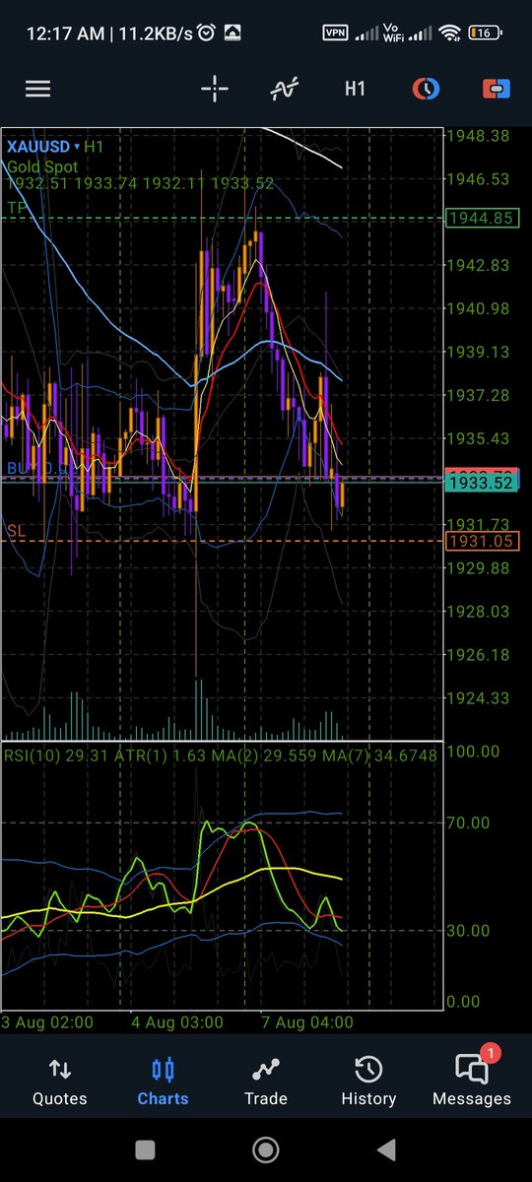Tap the current price label 1933.52
The height and width of the screenshot is (1182, 532).
481,482
